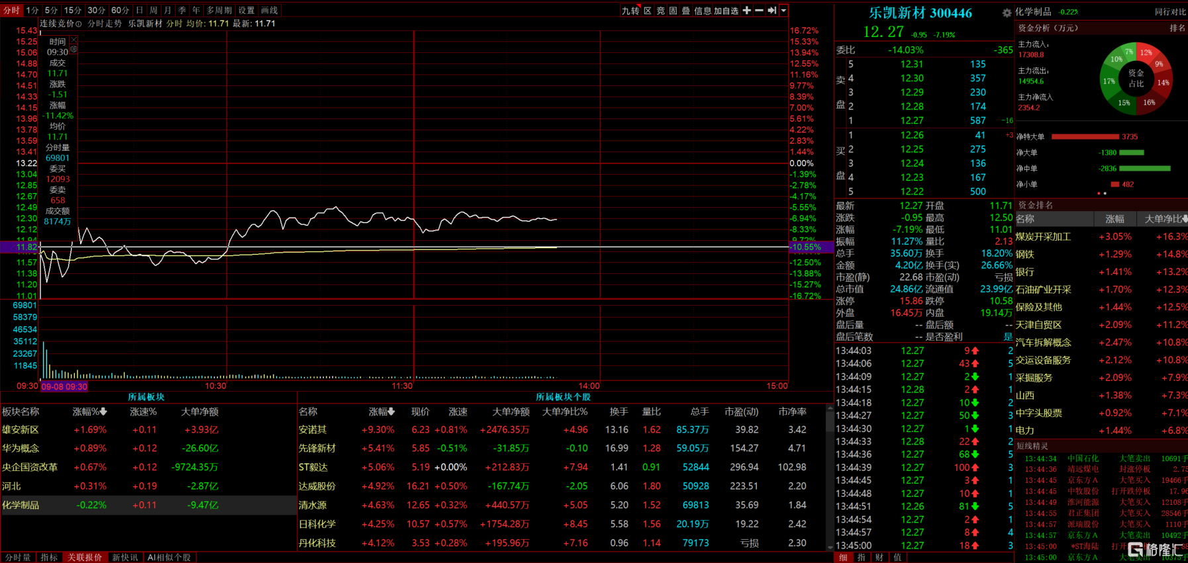Switch to 关联报价 bottom tab

click(x=85, y=558)
